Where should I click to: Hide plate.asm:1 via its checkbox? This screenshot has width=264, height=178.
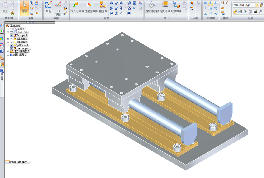[11, 45]
